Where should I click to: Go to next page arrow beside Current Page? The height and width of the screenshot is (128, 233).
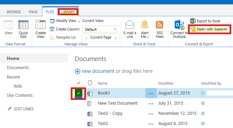coord(115,38)
